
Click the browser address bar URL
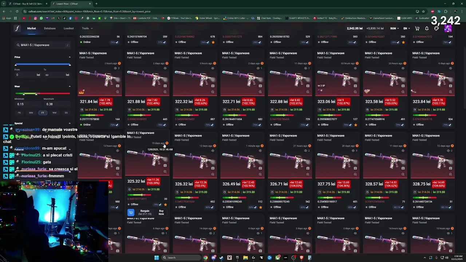point(89,11)
